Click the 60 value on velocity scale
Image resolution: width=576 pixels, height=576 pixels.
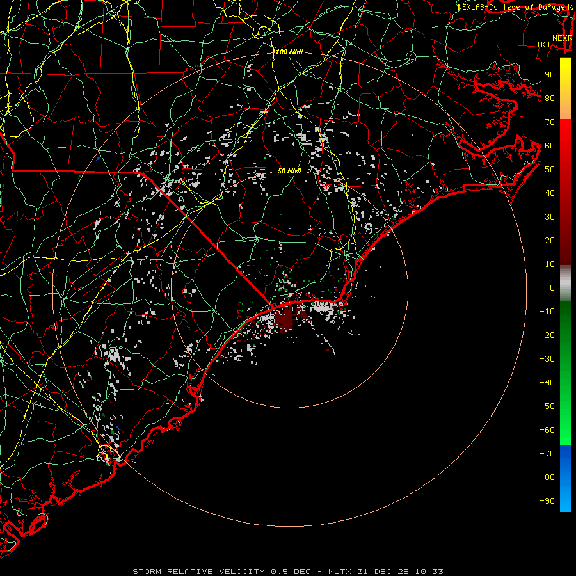coord(550,146)
